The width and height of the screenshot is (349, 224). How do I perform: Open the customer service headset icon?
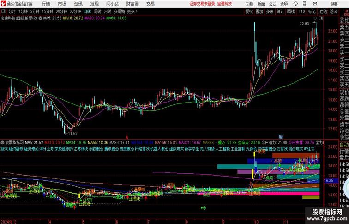click(x=295, y=4)
